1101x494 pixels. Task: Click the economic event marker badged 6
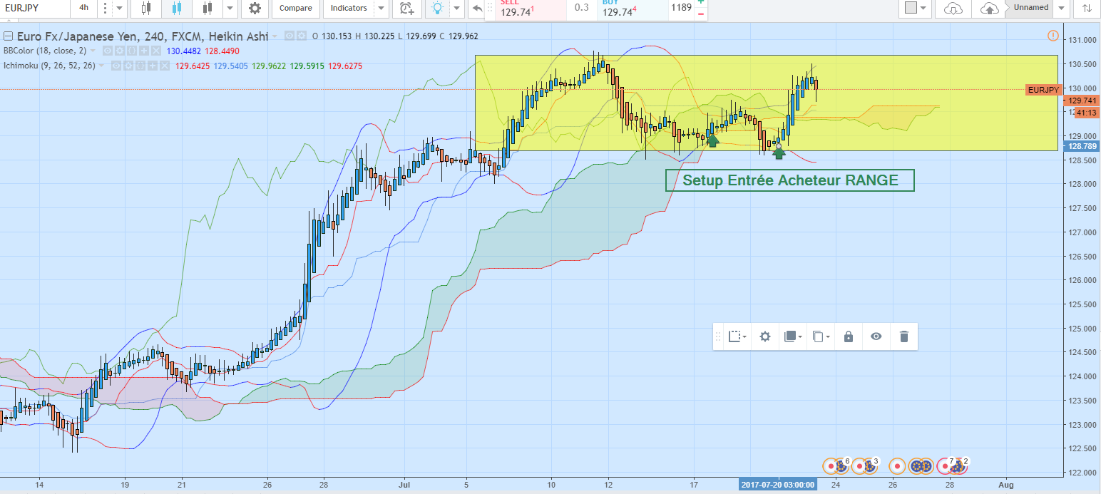pyautogui.click(x=841, y=466)
